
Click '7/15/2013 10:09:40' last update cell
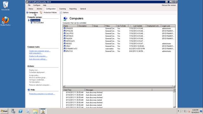(x=137, y=46)
